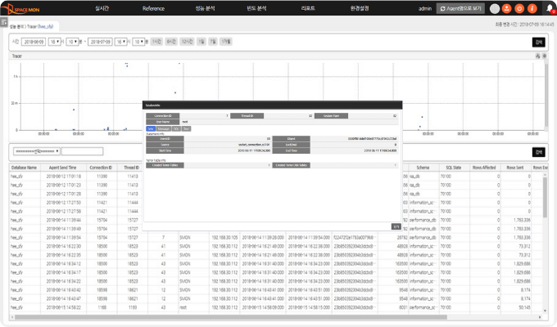Select cell 2018-06-12 17:01:18
The image size is (557, 327).
pyautogui.click(x=64, y=177)
